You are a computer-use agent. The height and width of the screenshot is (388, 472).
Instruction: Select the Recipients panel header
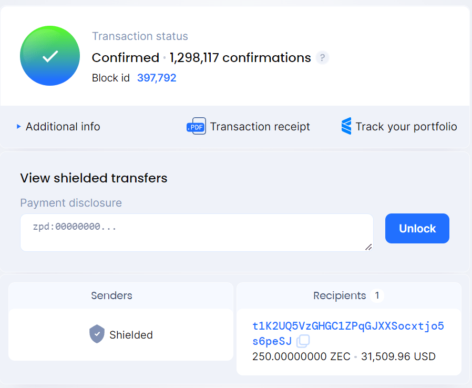tap(340, 295)
